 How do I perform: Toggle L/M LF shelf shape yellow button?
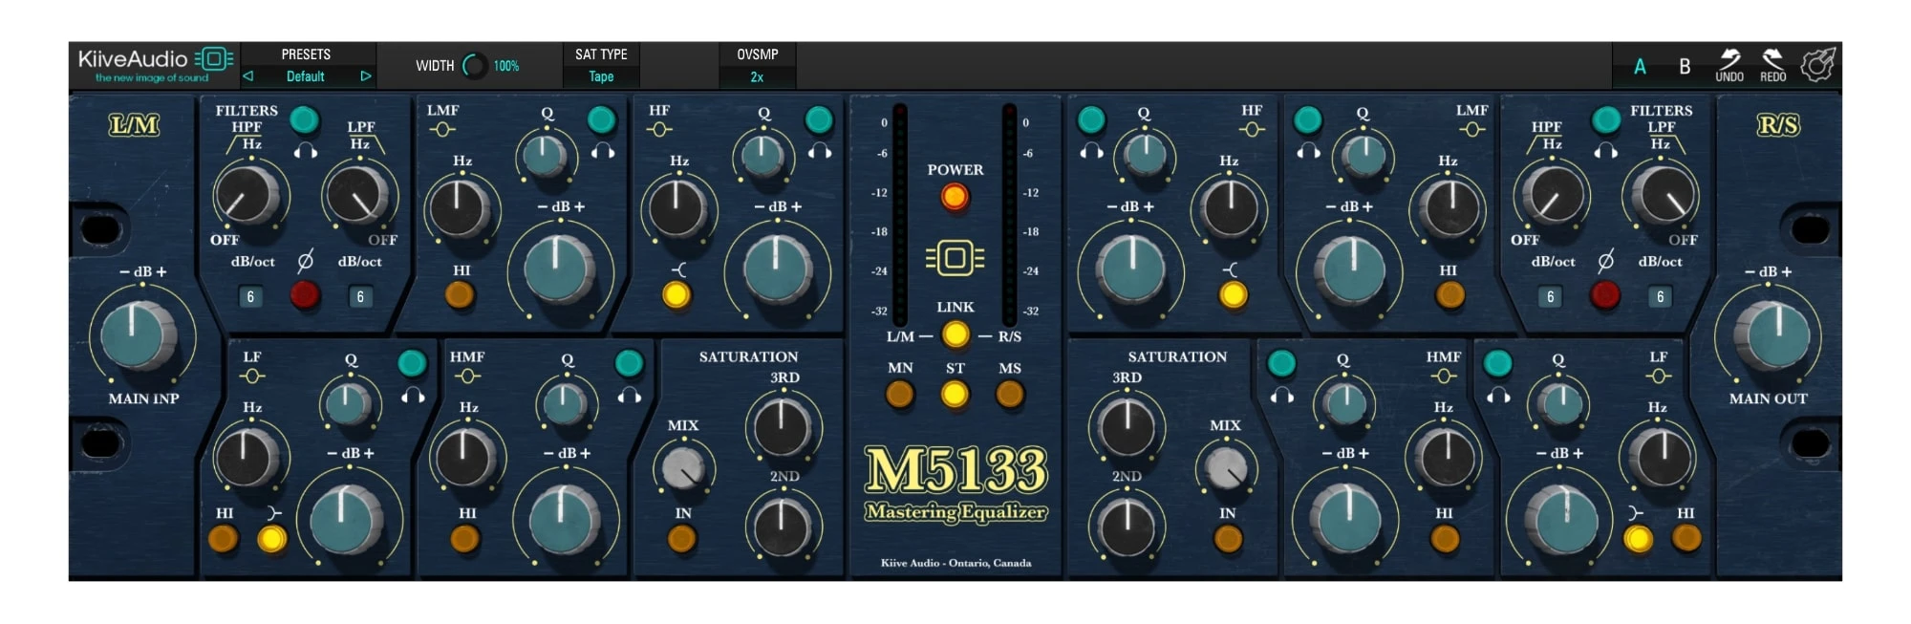(x=272, y=539)
